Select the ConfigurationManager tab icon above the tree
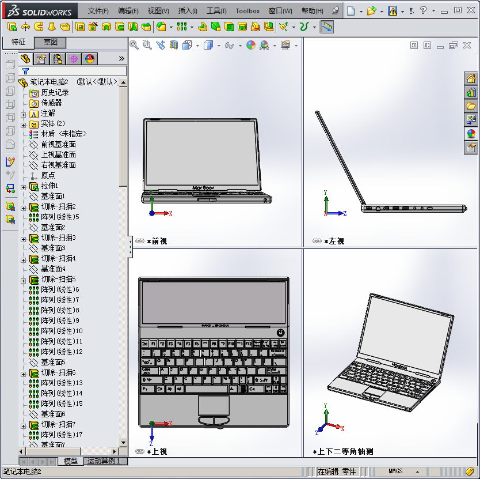This screenshot has height=479, width=480. 59,58
